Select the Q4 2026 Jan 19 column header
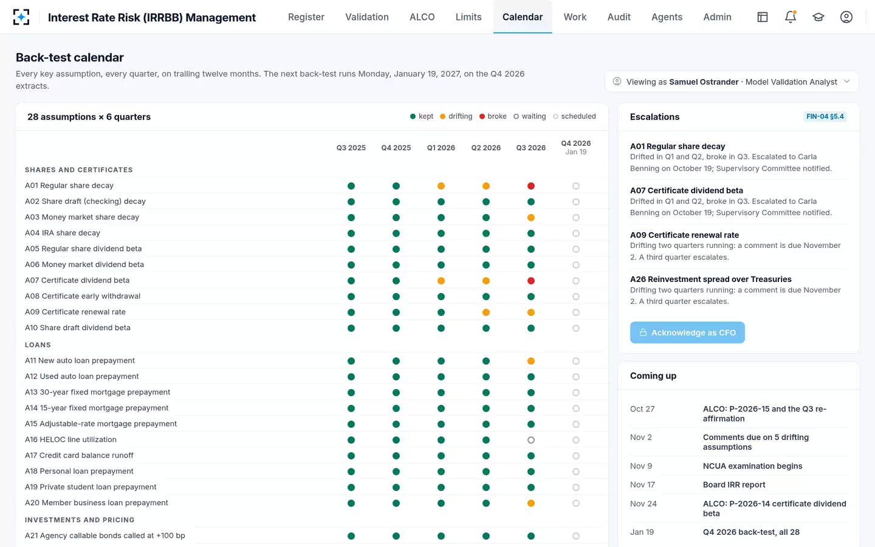875x547 pixels. coord(576,148)
